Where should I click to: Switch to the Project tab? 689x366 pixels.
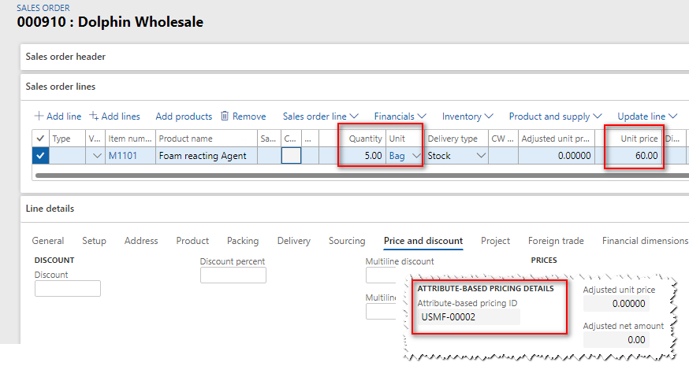point(495,241)
